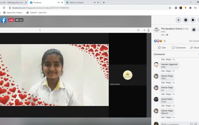199x125 pixels.
Task: Open Facebook notifications bell
Action: (193, 20)
